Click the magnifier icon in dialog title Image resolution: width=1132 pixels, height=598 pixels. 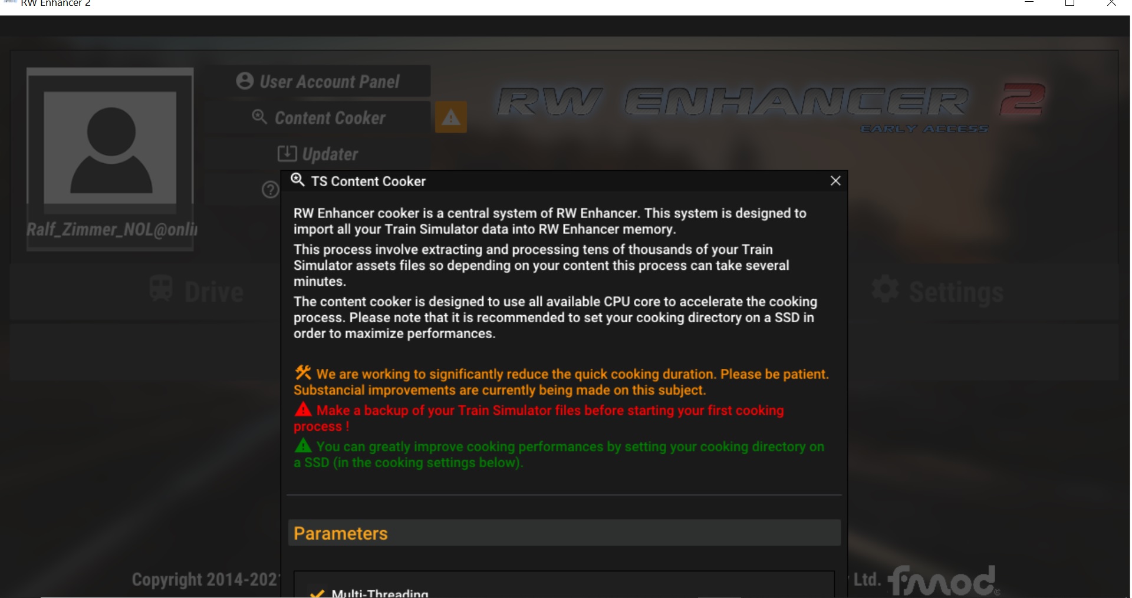298,180
